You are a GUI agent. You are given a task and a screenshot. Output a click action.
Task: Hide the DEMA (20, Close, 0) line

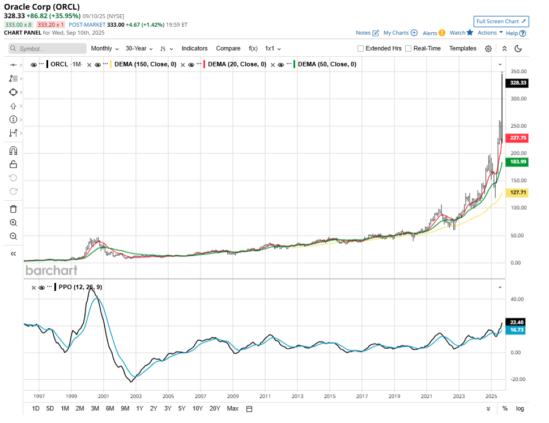coord(191,65)
